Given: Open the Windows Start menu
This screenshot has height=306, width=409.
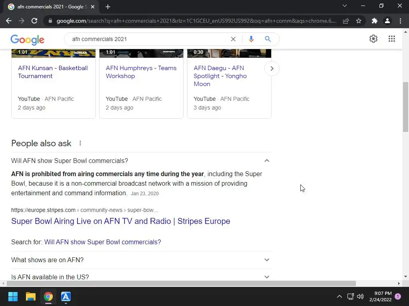Looking at the screenshot, I should 13,296.
